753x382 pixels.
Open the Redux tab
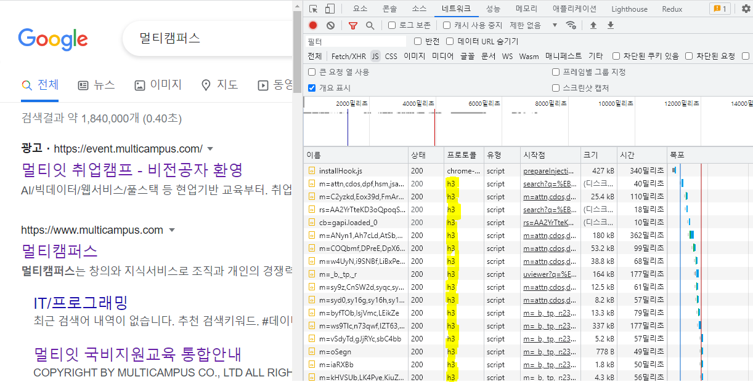(x=672, y=9)
